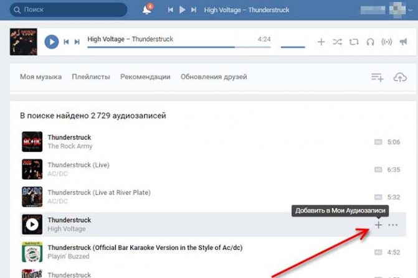Image resolution: width=418 pixels, height=278 pixels.
Task: Click player time 4:24
Action: 264,39
